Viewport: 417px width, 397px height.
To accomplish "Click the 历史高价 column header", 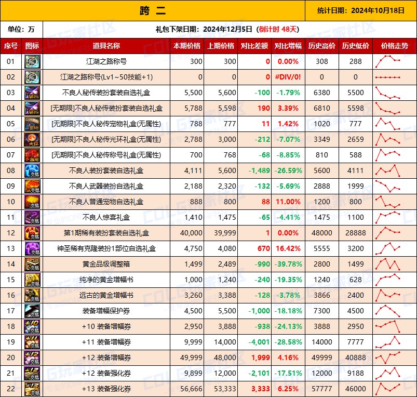I will point(322,46).
